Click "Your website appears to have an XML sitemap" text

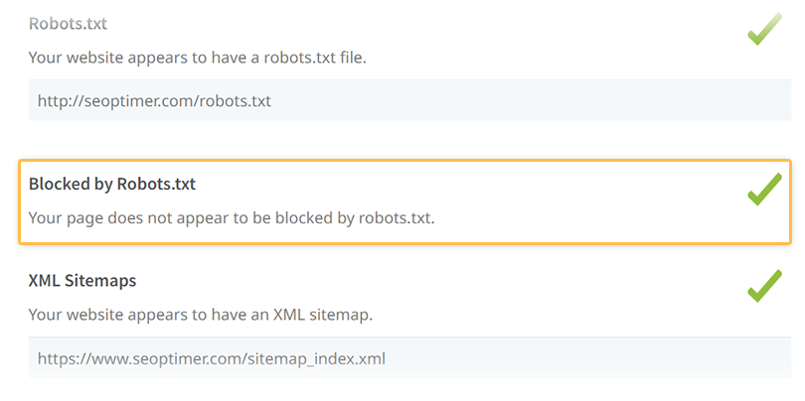point(200,315)
